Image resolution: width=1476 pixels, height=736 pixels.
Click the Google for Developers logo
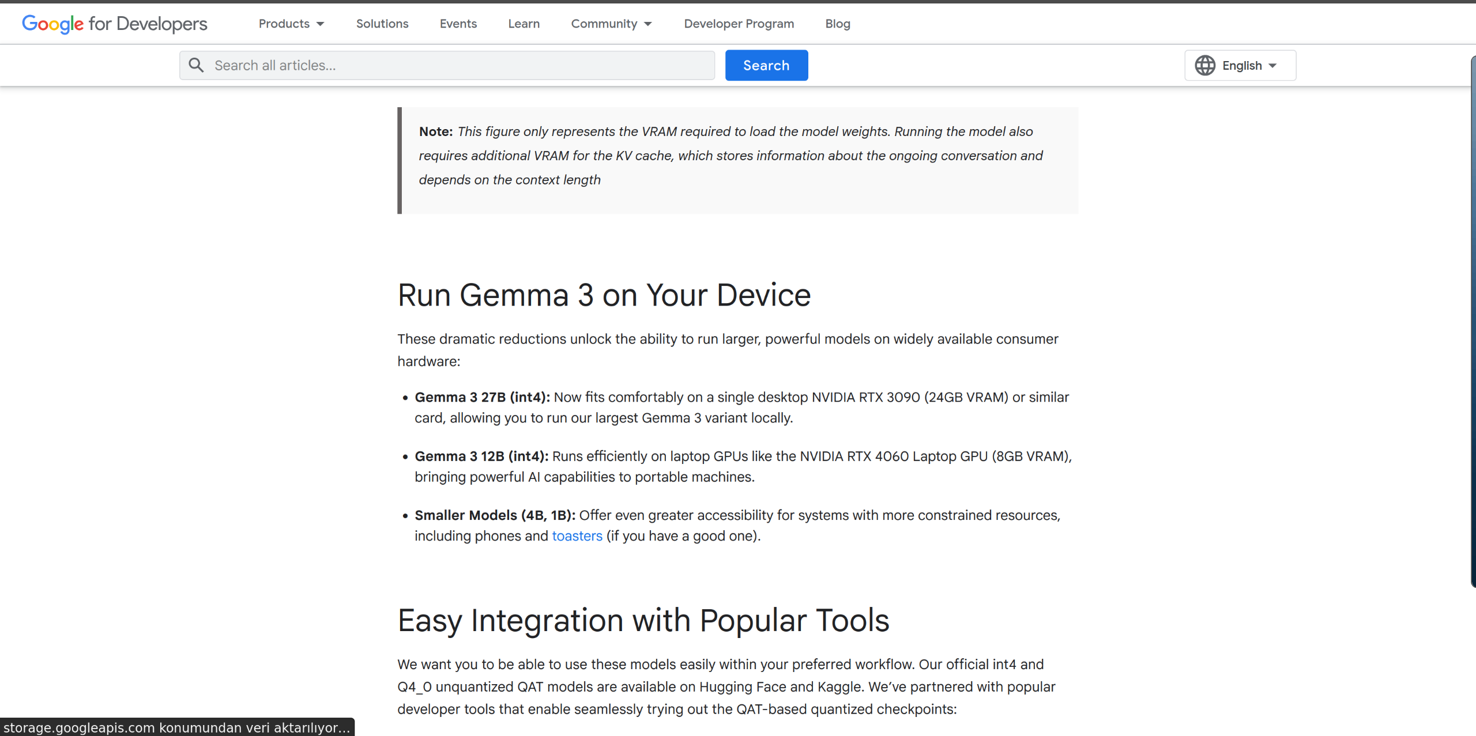tap(114, 24)
